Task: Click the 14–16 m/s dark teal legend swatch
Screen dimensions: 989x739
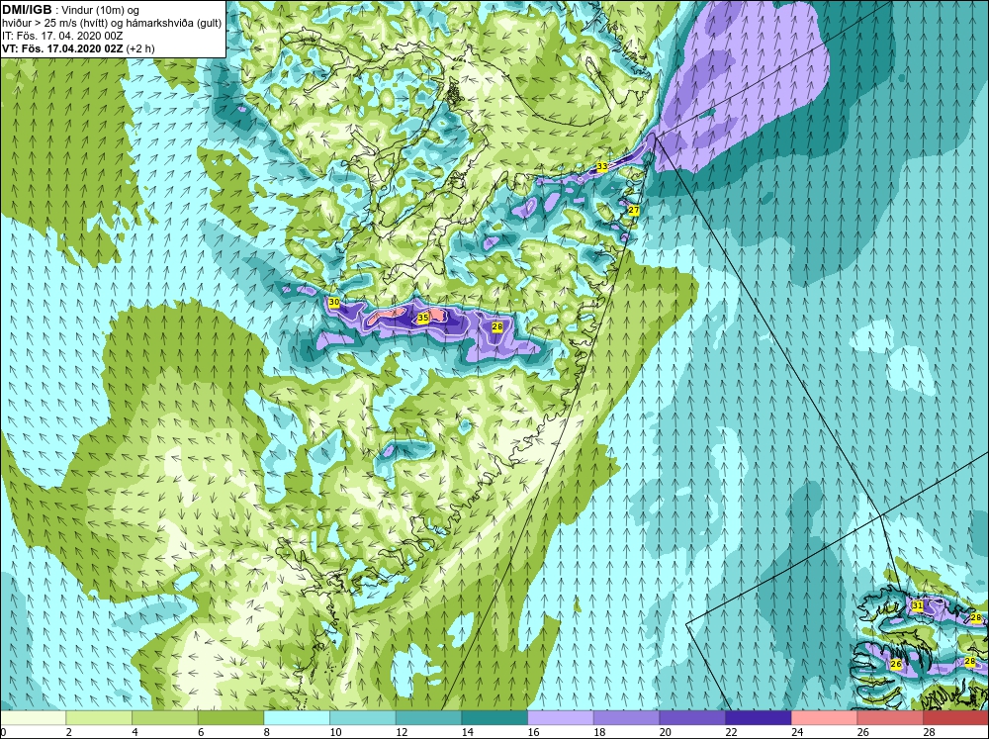Action: point(494,717)
